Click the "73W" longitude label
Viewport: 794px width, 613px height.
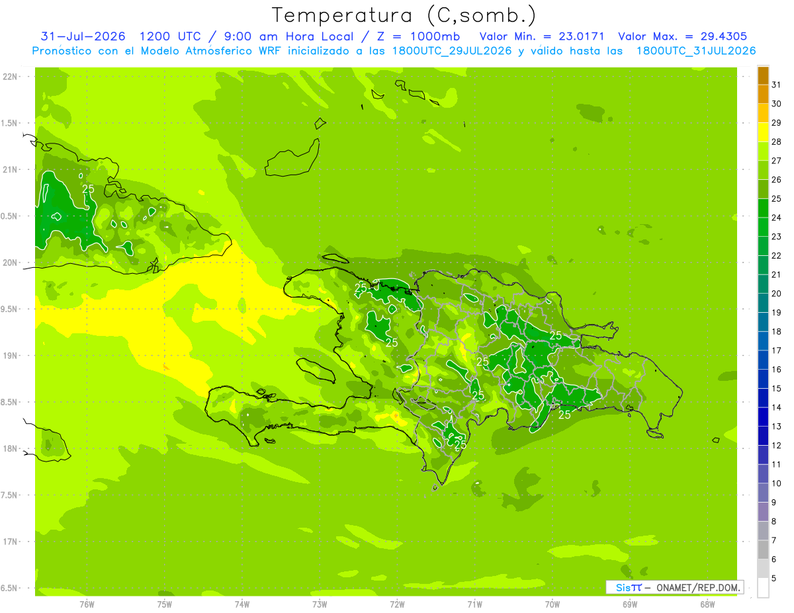(320, 604)
